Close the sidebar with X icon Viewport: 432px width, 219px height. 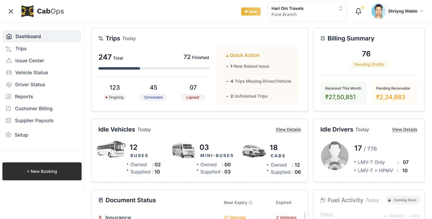(x=11, y=11)
